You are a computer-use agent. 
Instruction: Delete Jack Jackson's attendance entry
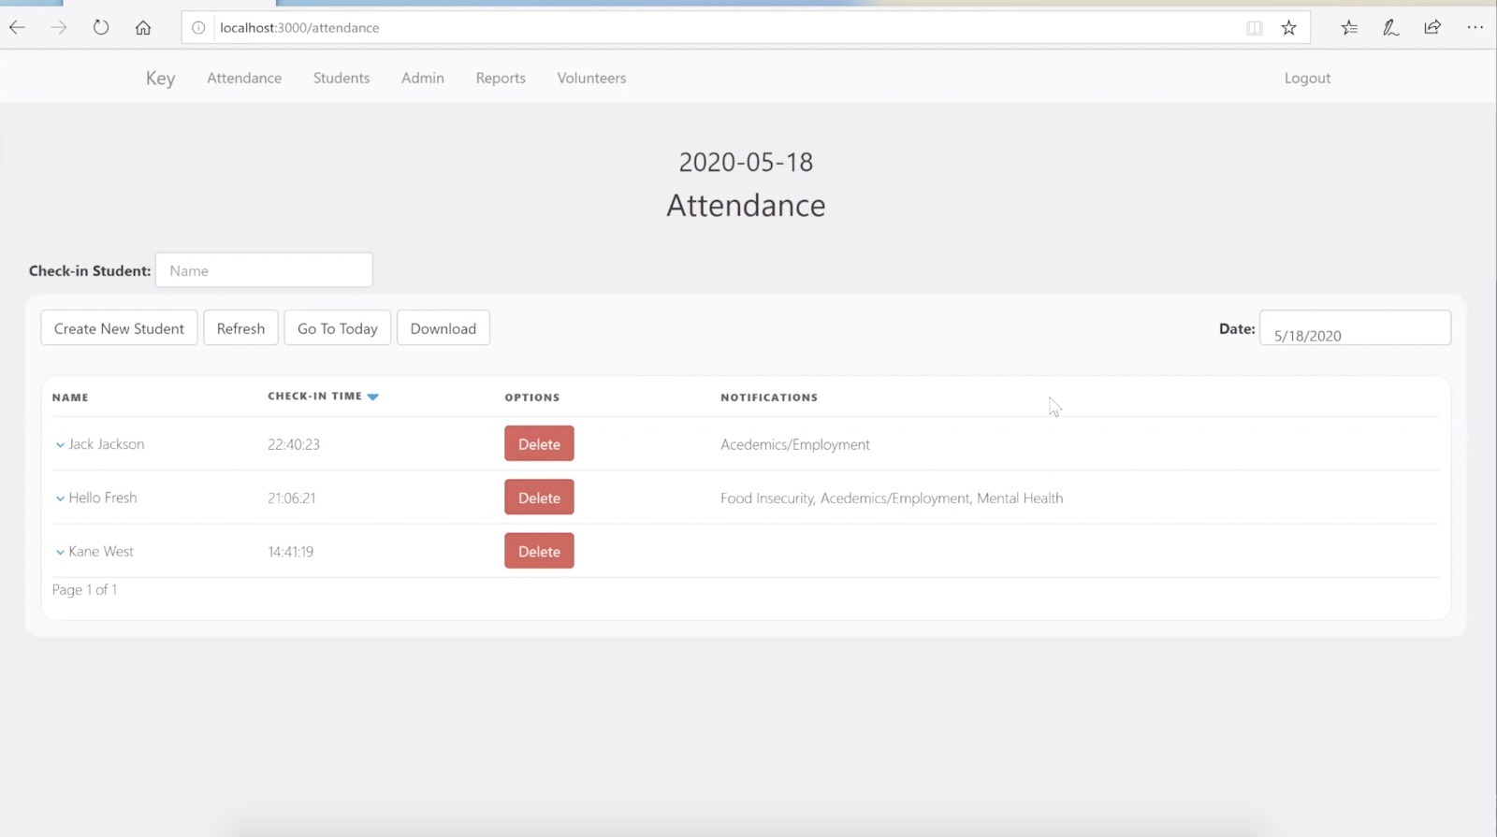539,444
